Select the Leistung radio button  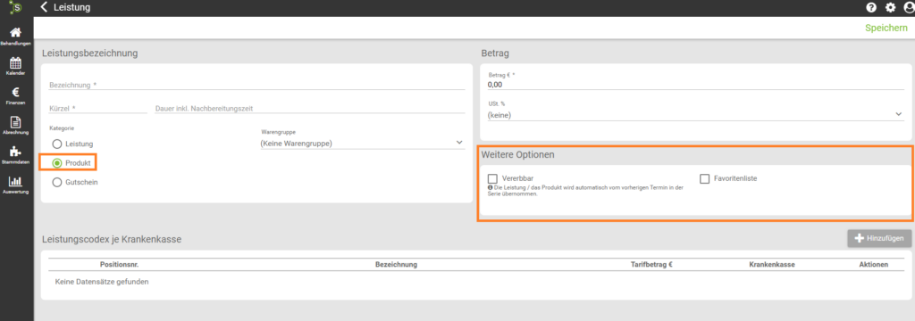56,144
